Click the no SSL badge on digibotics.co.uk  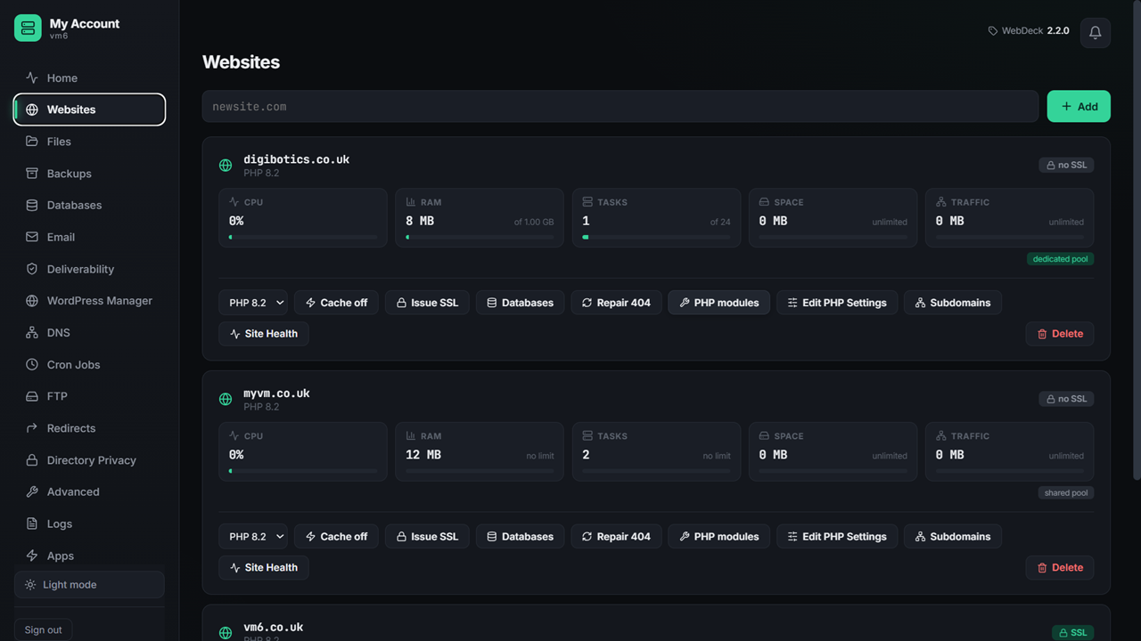coord(1066,165)
